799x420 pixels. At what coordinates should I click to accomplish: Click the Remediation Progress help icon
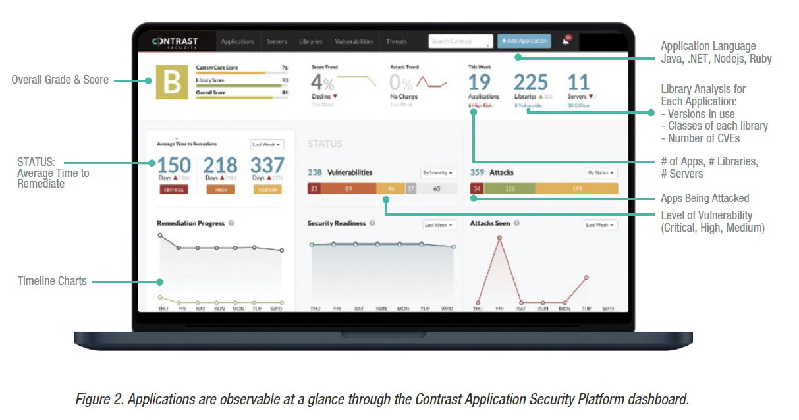(231, 223)
